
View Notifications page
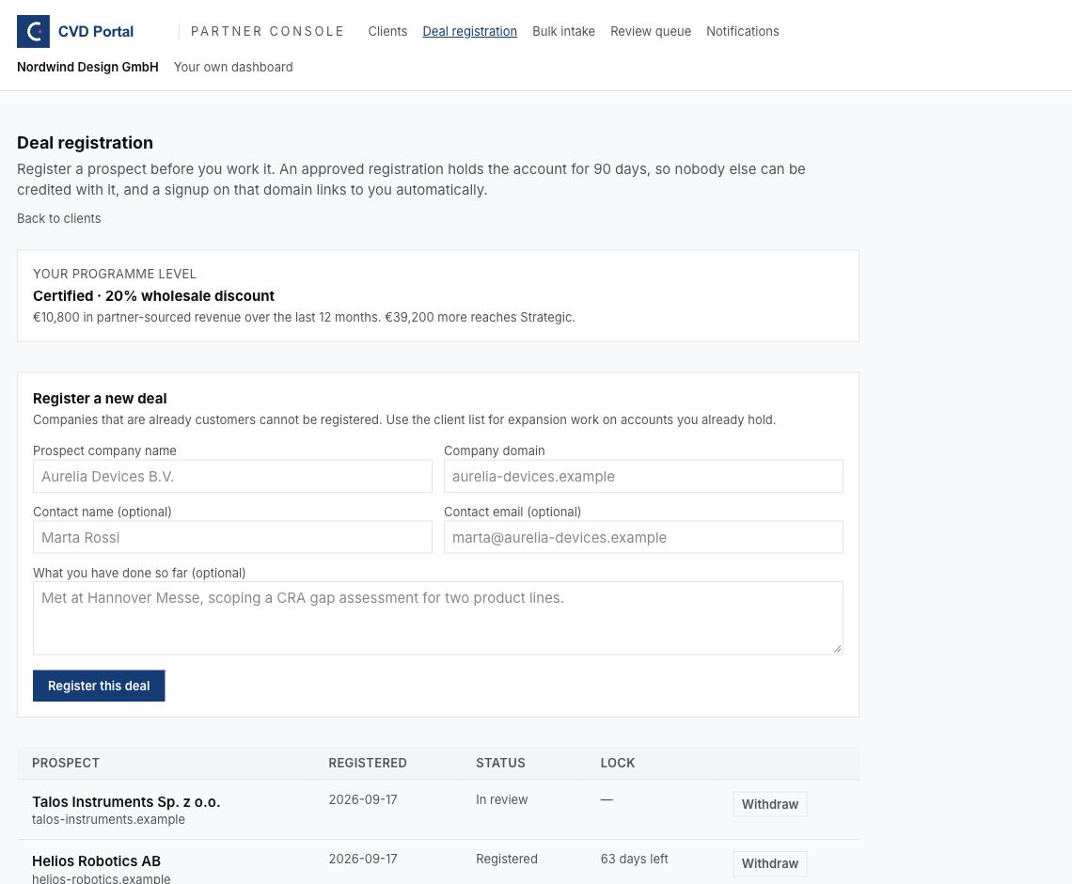point(743,31)
